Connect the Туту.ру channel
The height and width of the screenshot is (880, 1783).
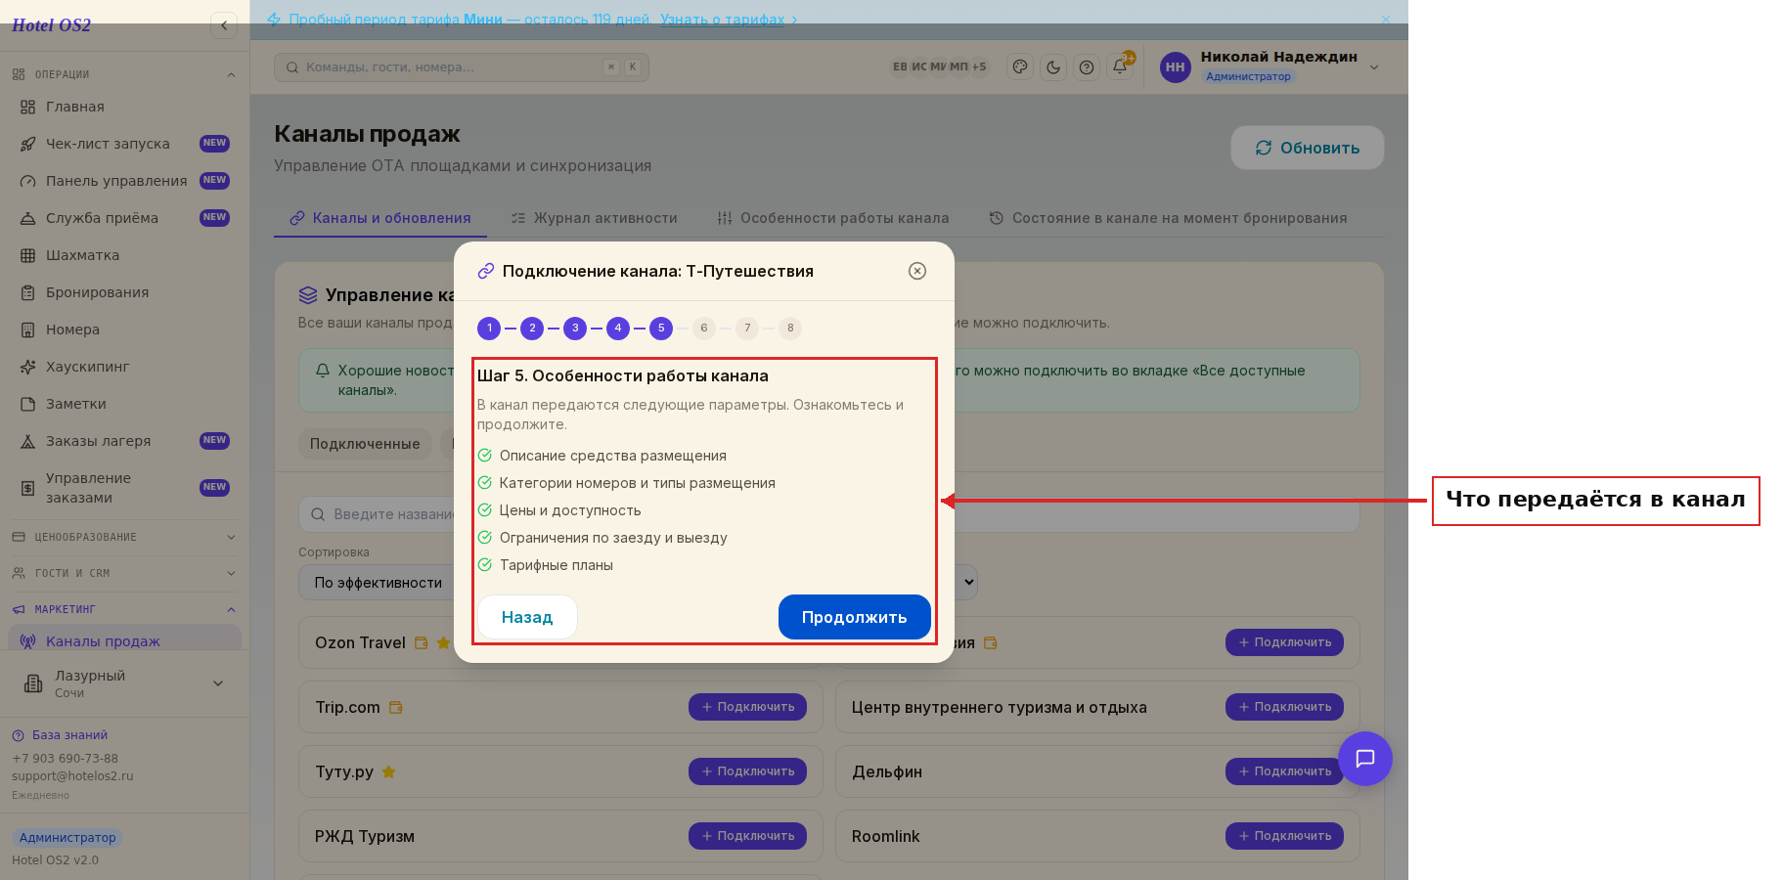point(747,771)
